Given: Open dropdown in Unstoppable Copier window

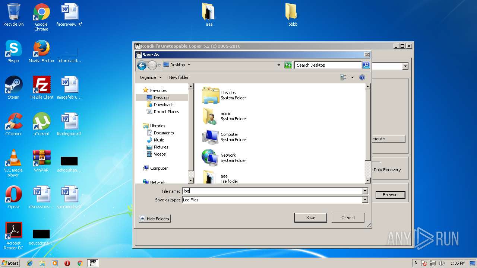Looking at the screenshot, I should point(405,66).
